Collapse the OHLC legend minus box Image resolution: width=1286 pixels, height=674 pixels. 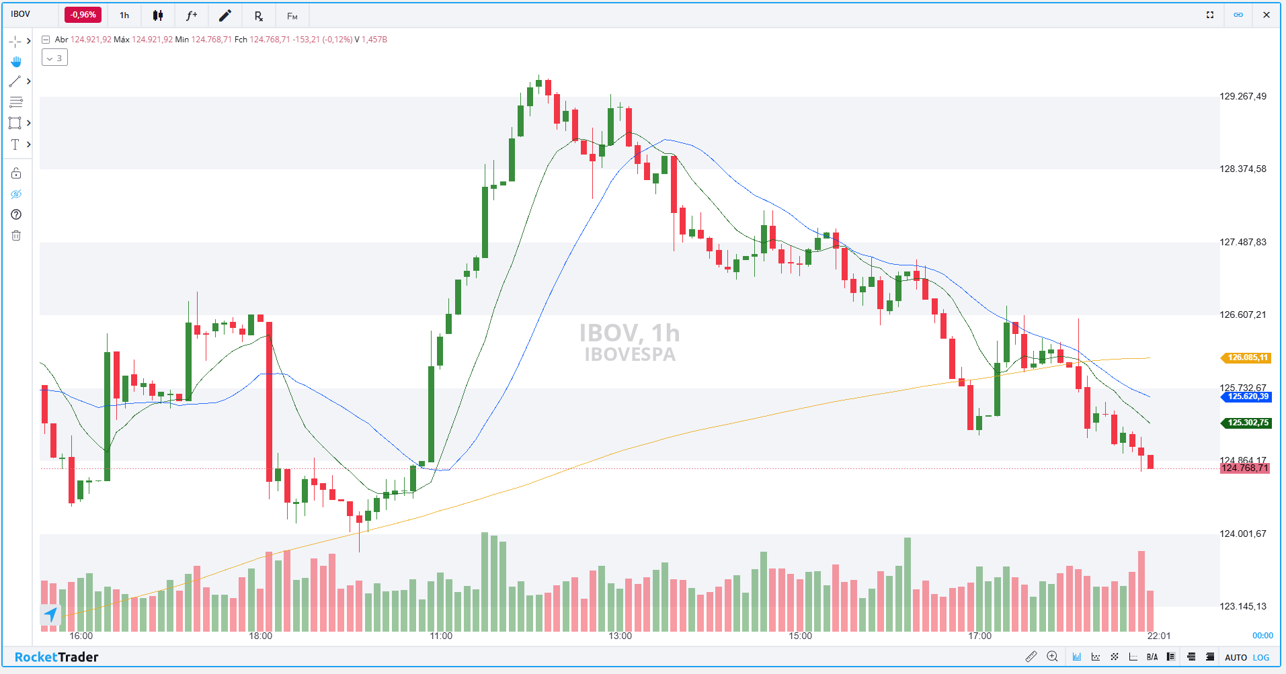46,40
